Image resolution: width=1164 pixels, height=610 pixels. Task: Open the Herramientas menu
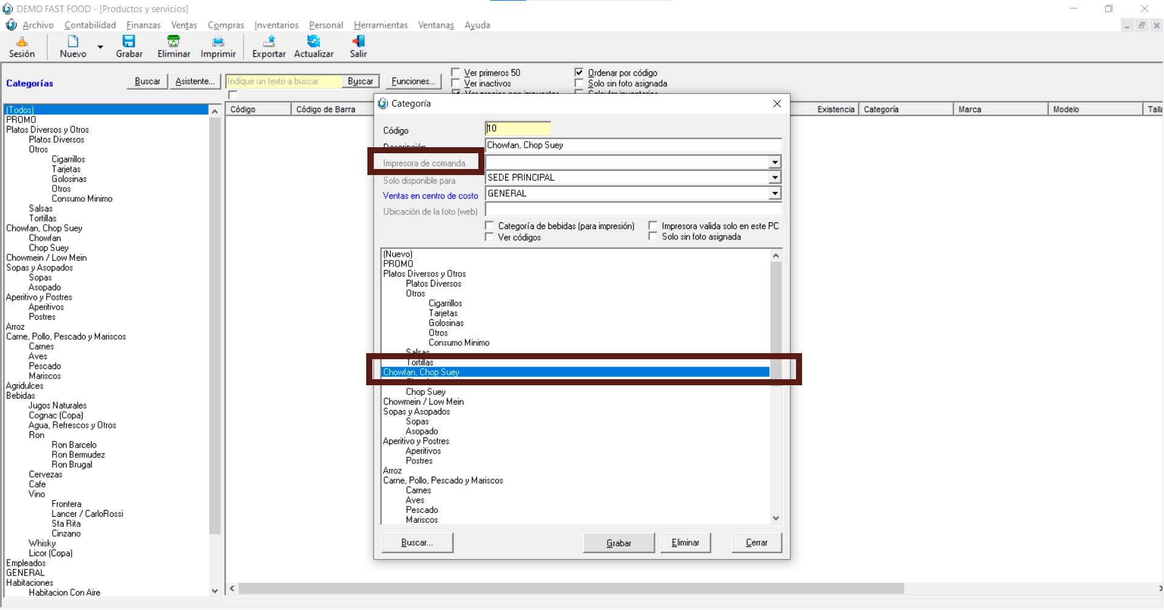[380, 25]
